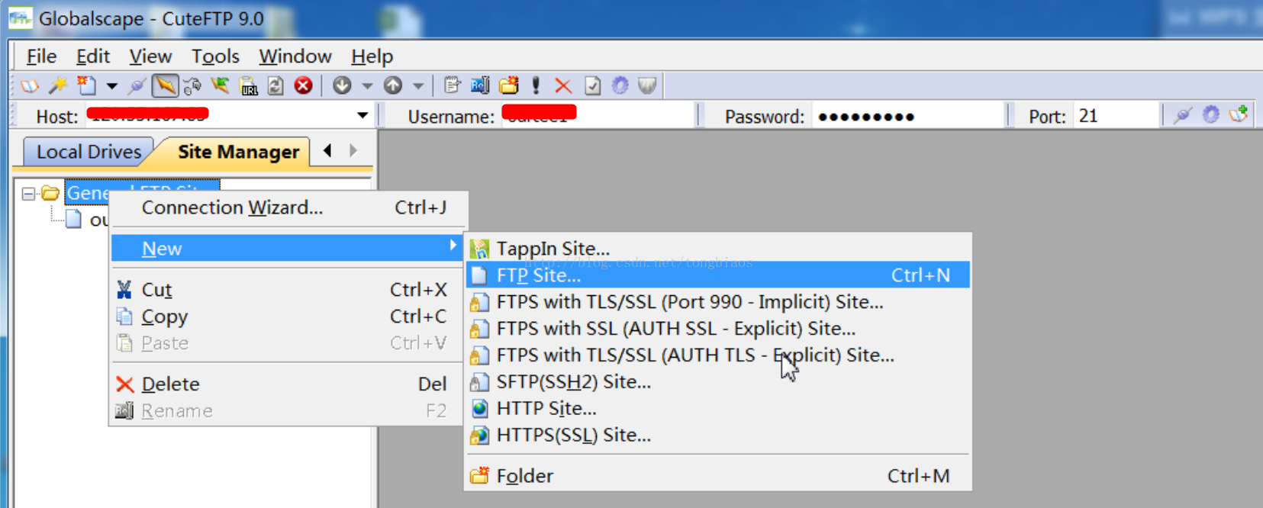The image size is (1263, 508).
Task: Open the Host address dropdown
Action: 362,116
